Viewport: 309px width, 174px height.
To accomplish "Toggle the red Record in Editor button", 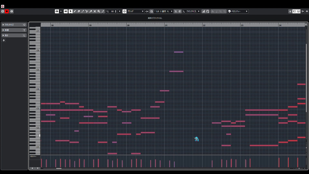I will [7, 12].
